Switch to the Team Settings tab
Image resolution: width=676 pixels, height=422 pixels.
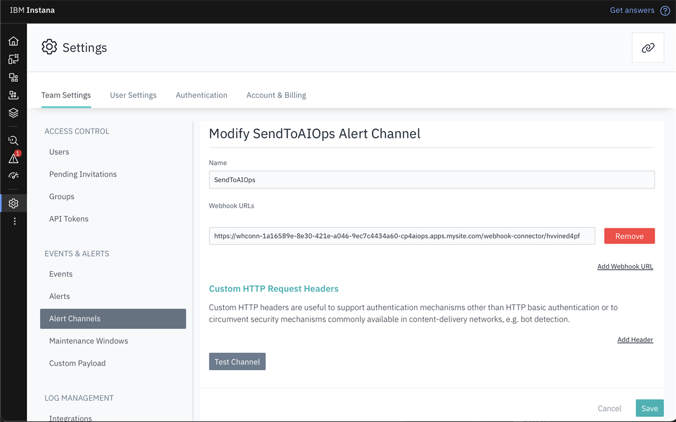click(66, 95)
